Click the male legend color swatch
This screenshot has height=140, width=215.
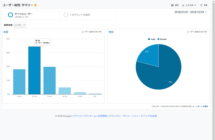(149, 39)
